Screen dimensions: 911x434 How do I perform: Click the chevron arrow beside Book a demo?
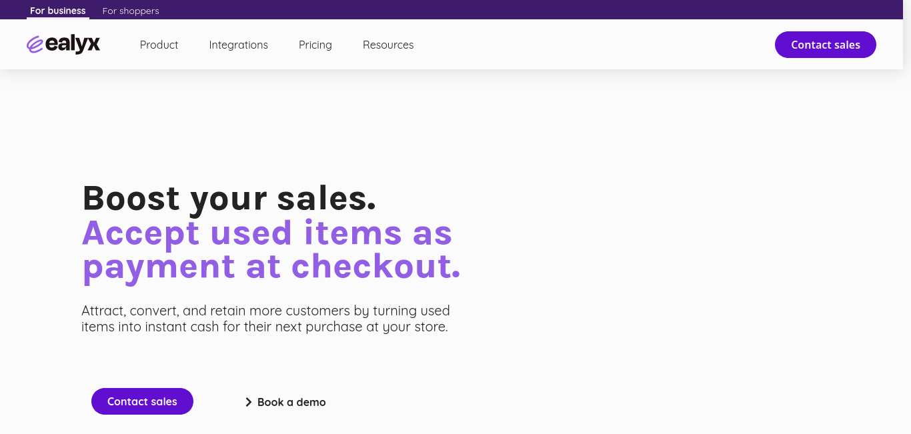(x=248, y=402)
